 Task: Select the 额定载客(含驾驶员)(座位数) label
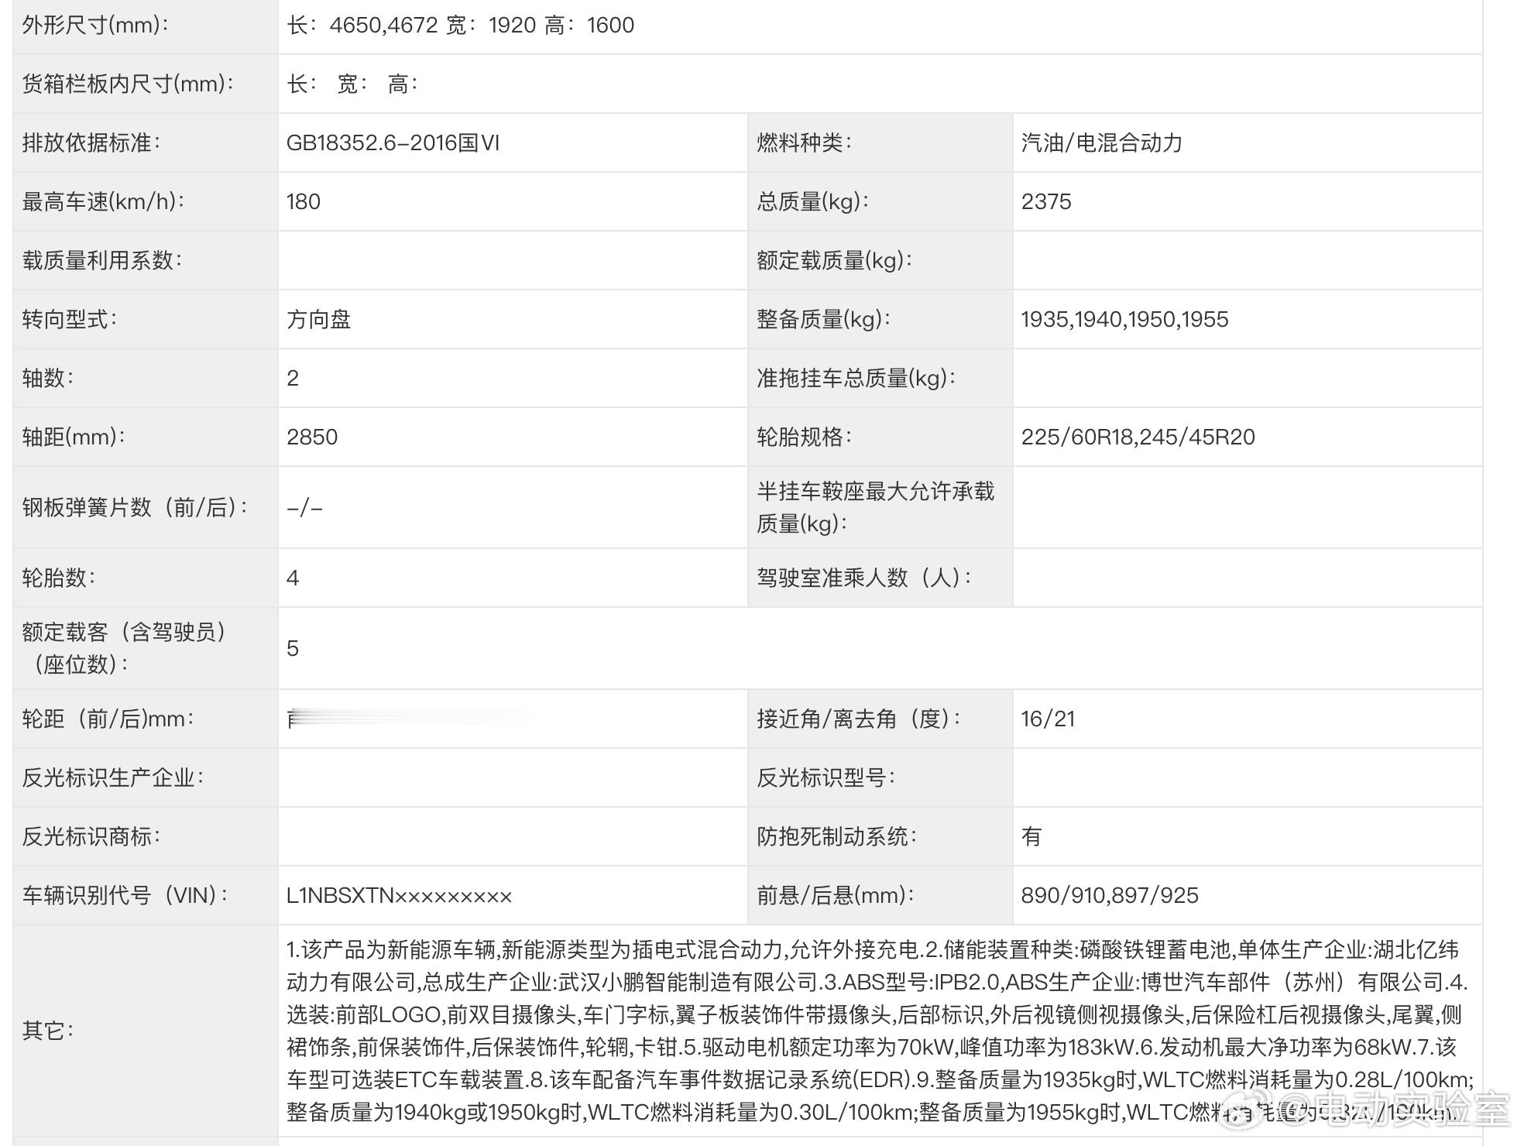tap(124, 648)
